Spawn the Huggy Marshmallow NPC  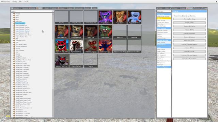(x=134, y=17)
